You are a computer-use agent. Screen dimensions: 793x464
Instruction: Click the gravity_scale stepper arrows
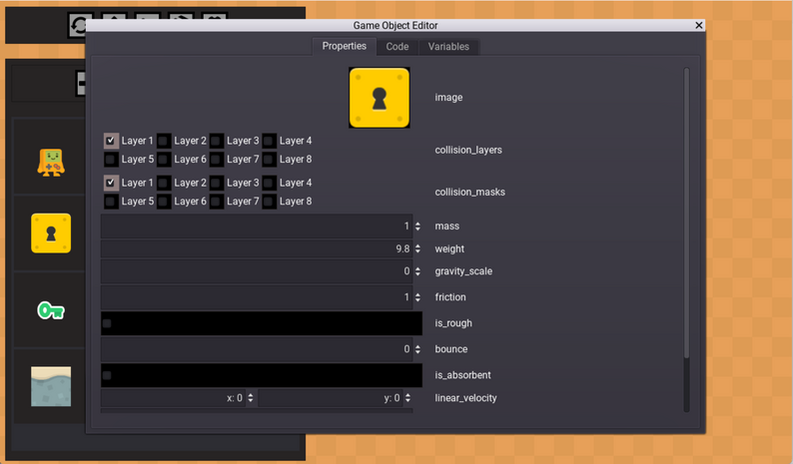417,271
